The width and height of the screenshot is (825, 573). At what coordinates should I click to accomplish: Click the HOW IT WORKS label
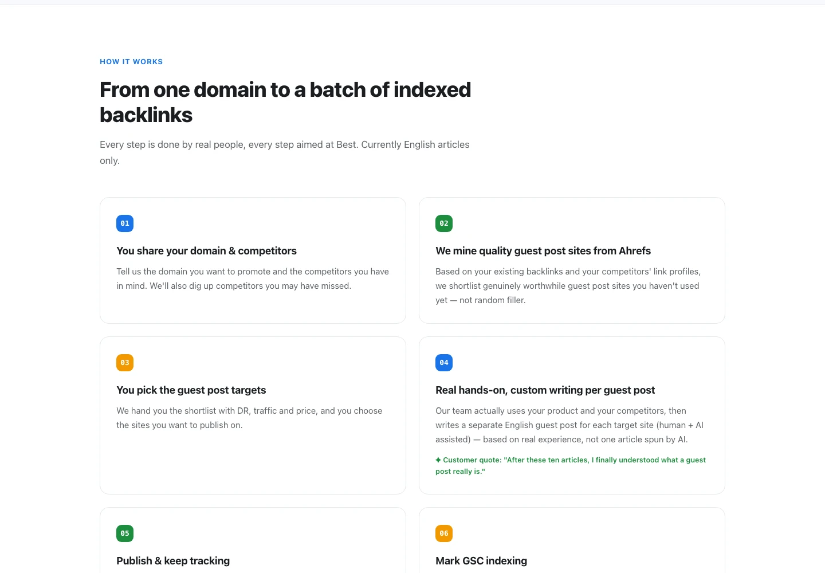click(131, 62)
